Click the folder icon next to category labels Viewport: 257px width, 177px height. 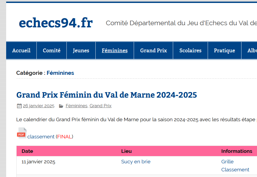pyautogui.click(x=61, y=106)
